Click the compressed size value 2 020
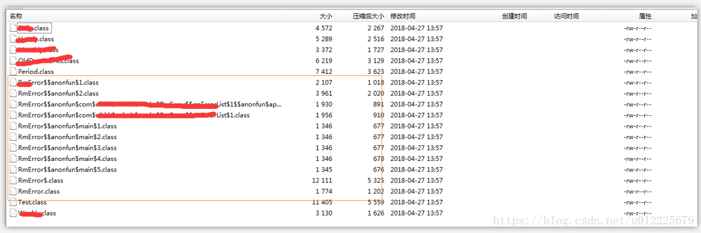Screen dimensions: 701x233 (375, 93)
